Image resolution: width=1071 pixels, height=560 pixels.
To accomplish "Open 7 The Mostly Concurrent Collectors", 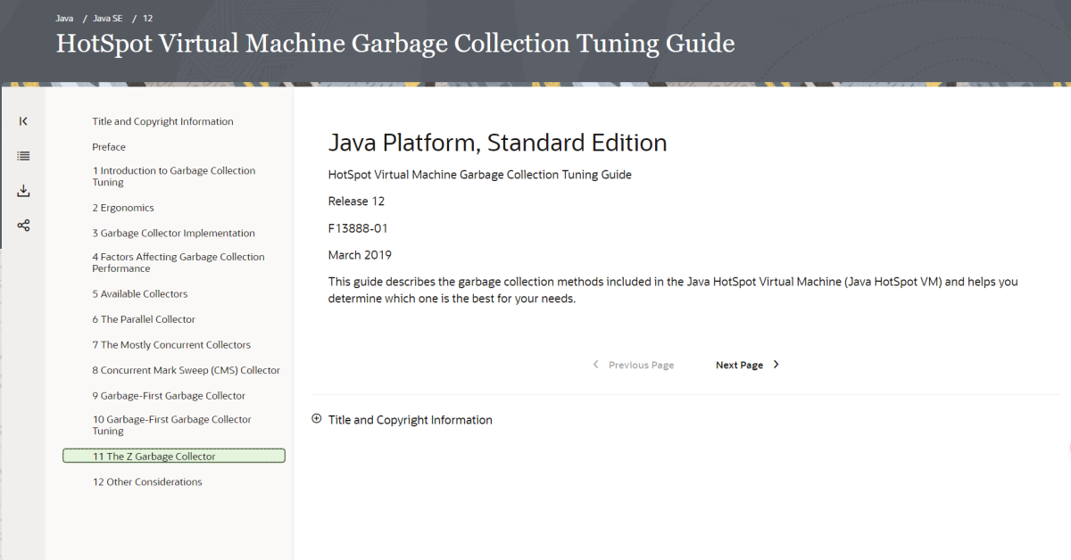I will click(x=171, y=345).
